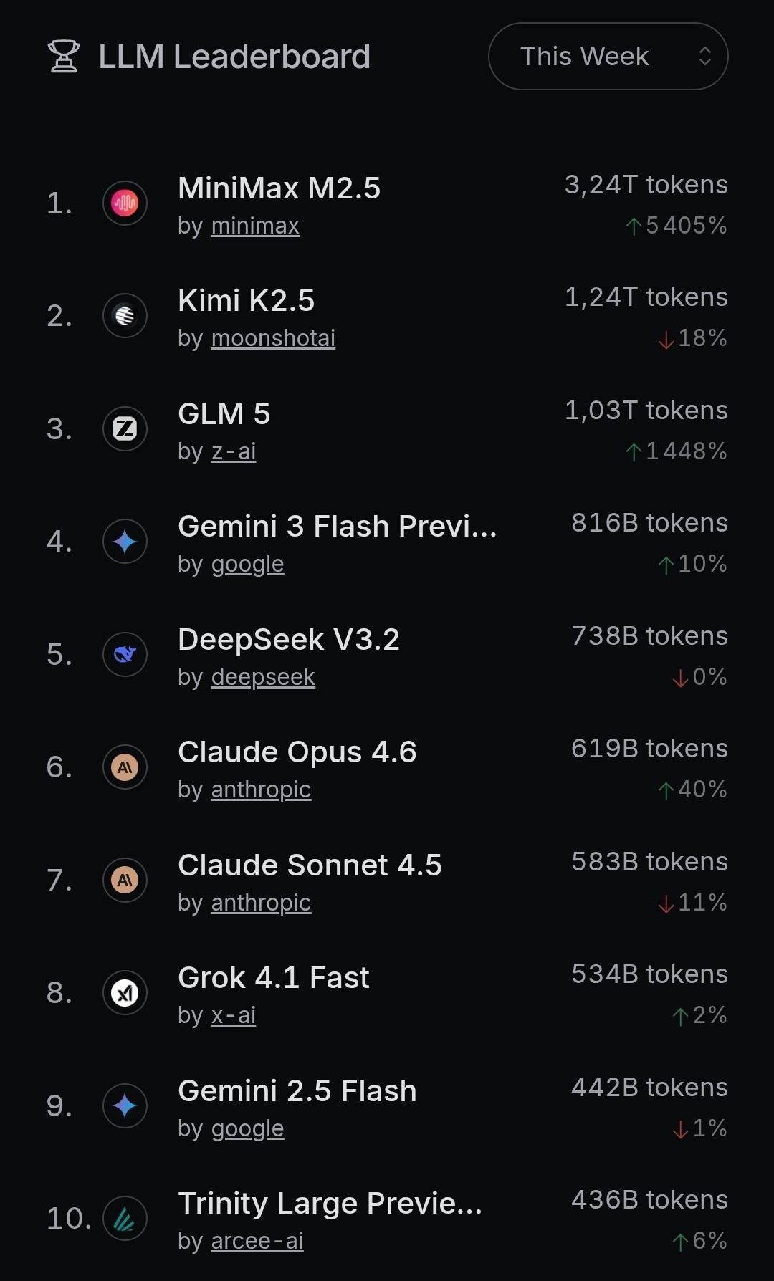Click the MiniMax M2.5 logo icon
Image resolution: width=774 pixels, height=1281 pixels.
[x=125, y=203]
